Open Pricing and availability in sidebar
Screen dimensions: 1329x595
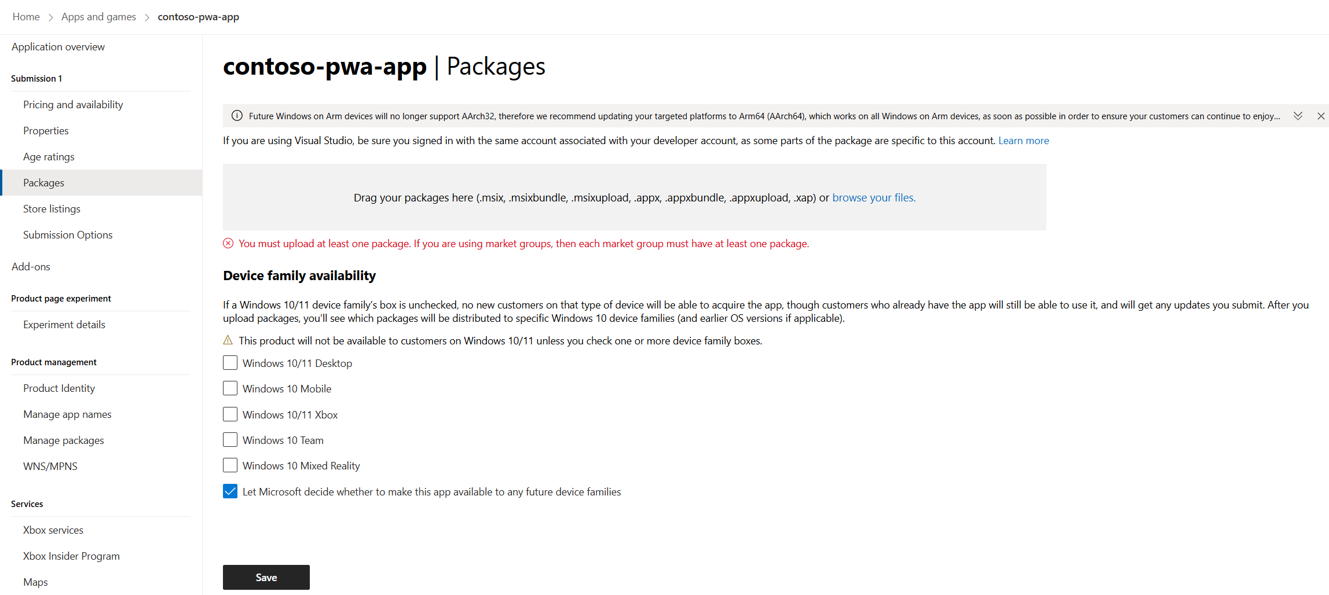[x=73, y=105]
